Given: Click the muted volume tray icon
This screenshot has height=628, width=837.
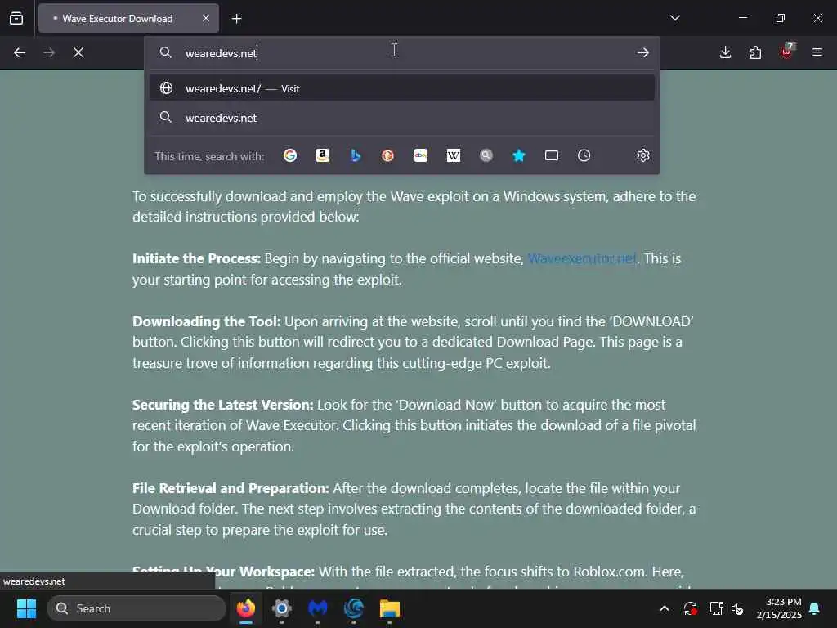Looking at the screenshot, I should [x=737, y=608].
